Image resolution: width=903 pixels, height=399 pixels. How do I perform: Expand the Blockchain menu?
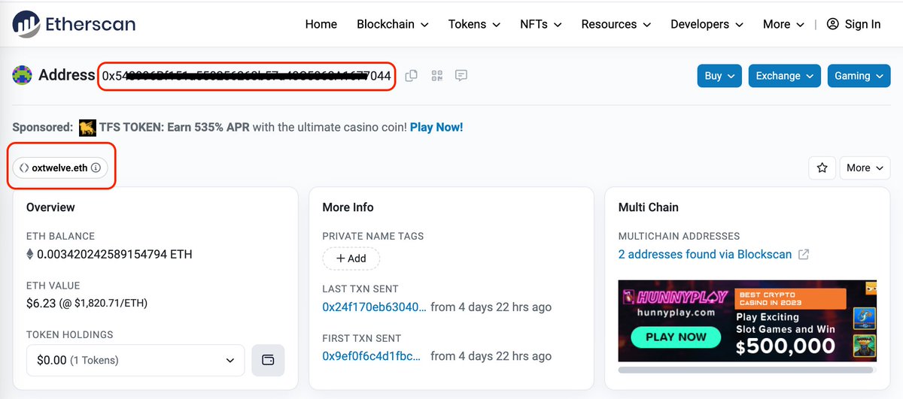point(393,24)
